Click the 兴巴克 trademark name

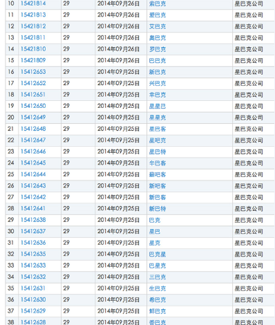pos(158,84)
